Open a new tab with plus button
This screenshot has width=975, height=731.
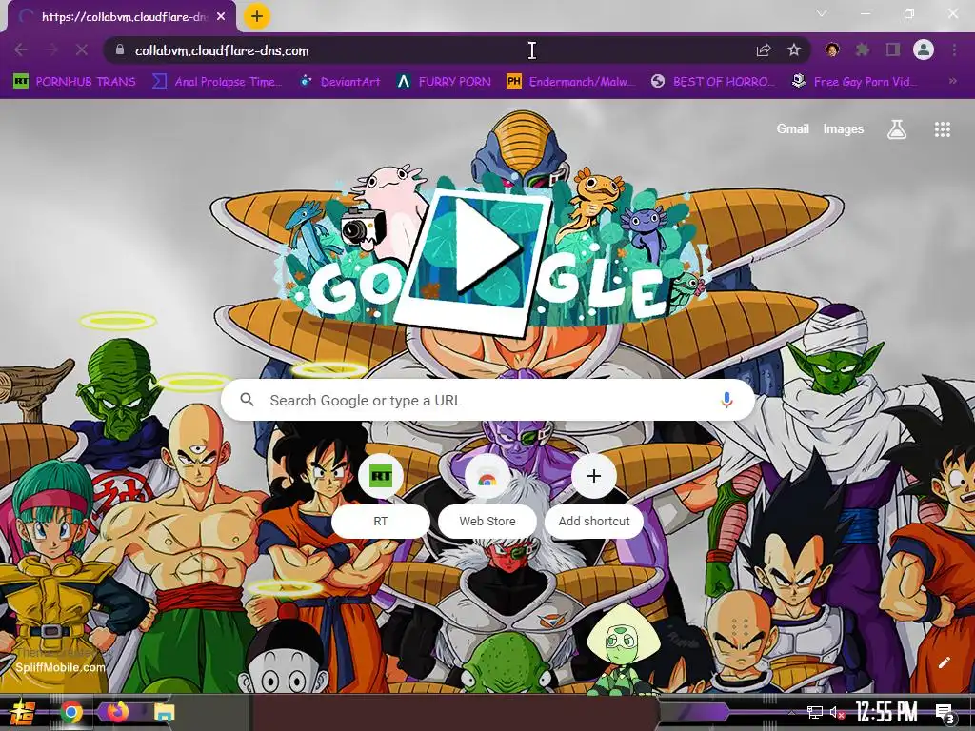(257, 16)
